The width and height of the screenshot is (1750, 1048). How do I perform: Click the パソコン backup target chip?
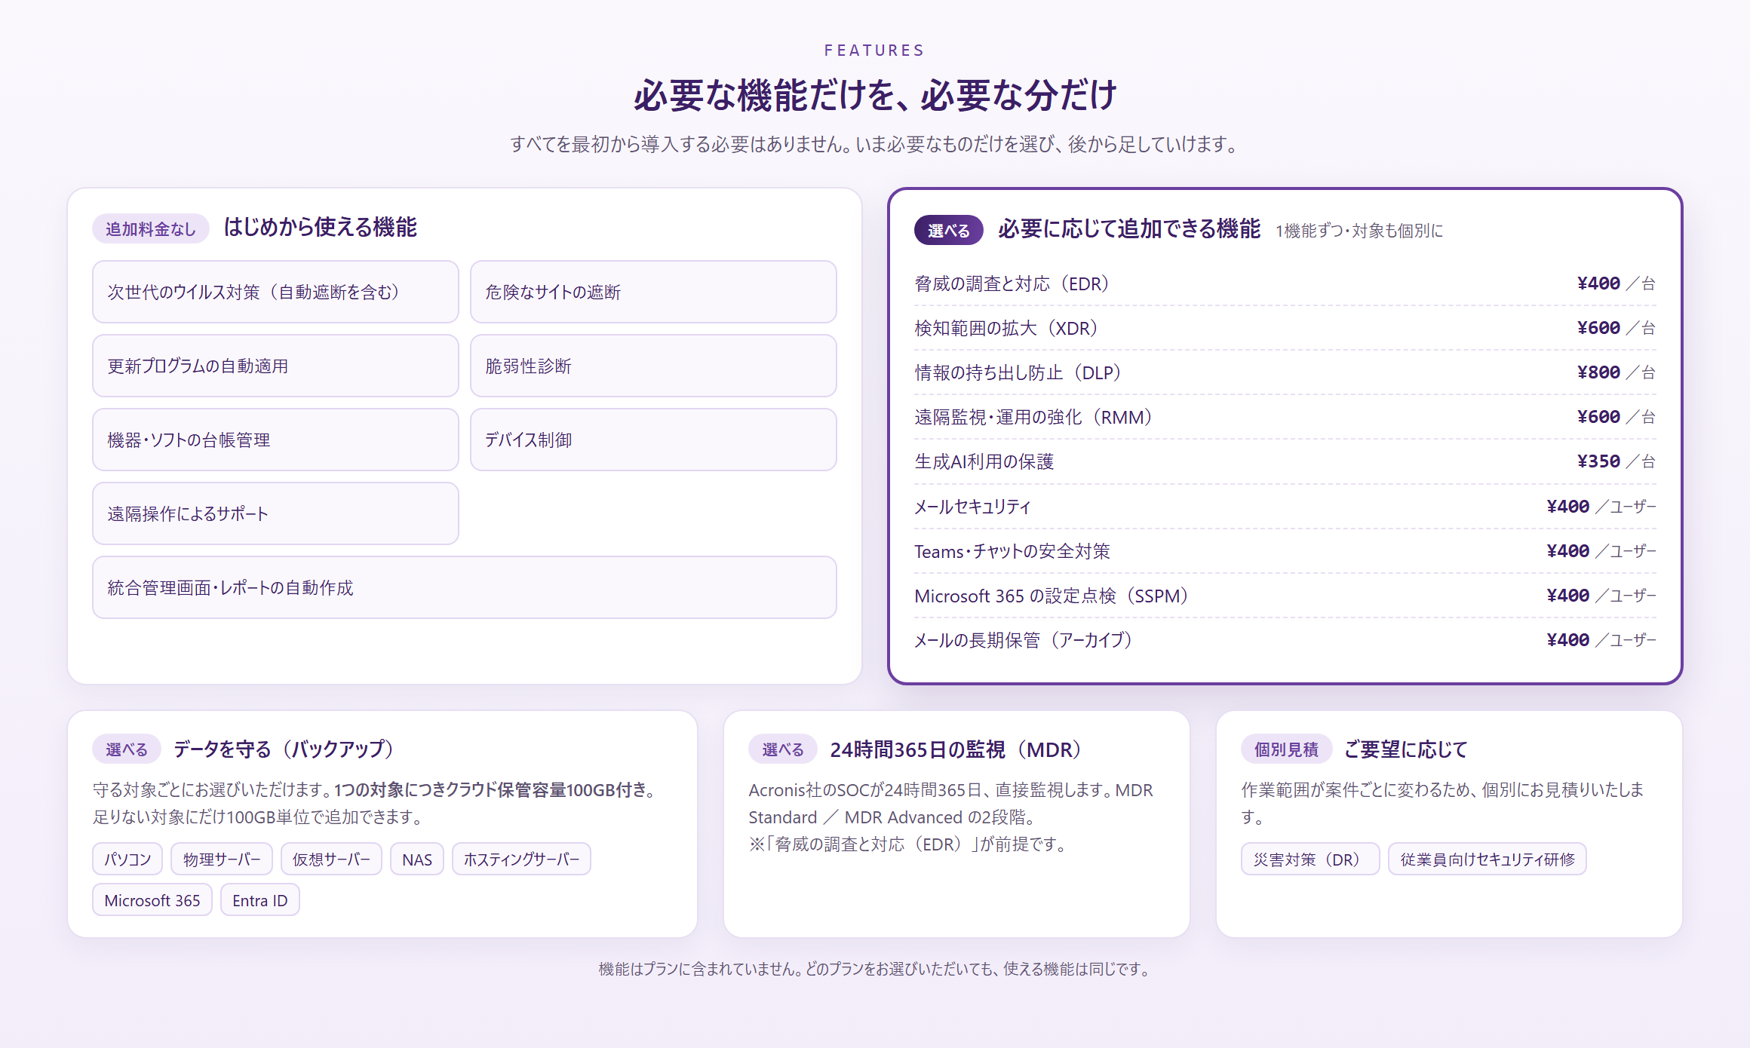(x=127, y=859)
